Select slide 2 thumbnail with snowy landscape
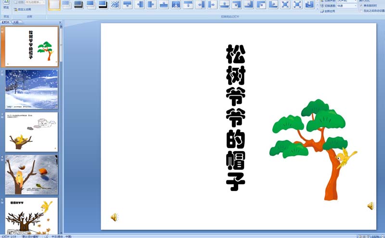385x238 pixels. [x=31, y=89]
